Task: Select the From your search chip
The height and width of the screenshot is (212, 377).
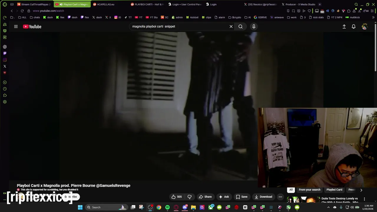Action: tap(310, 190)
